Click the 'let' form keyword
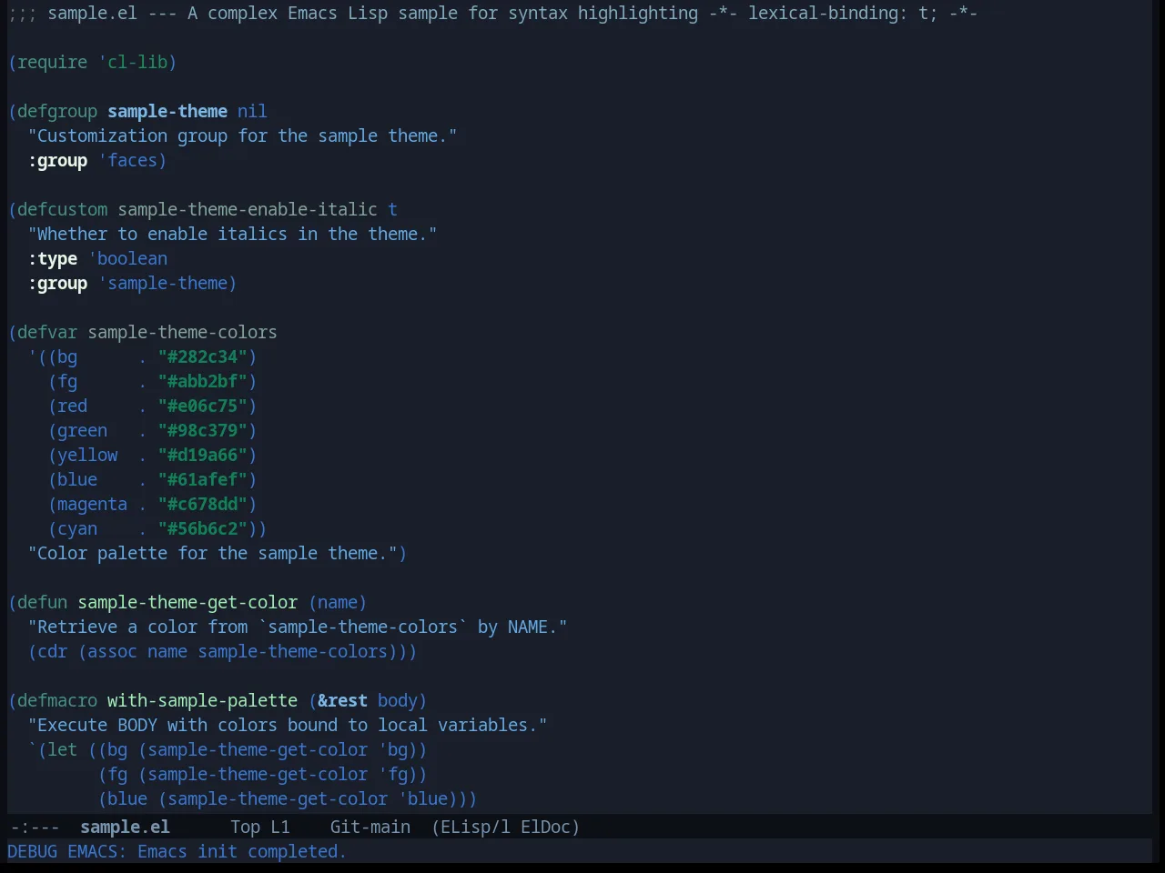 point(63,749)
